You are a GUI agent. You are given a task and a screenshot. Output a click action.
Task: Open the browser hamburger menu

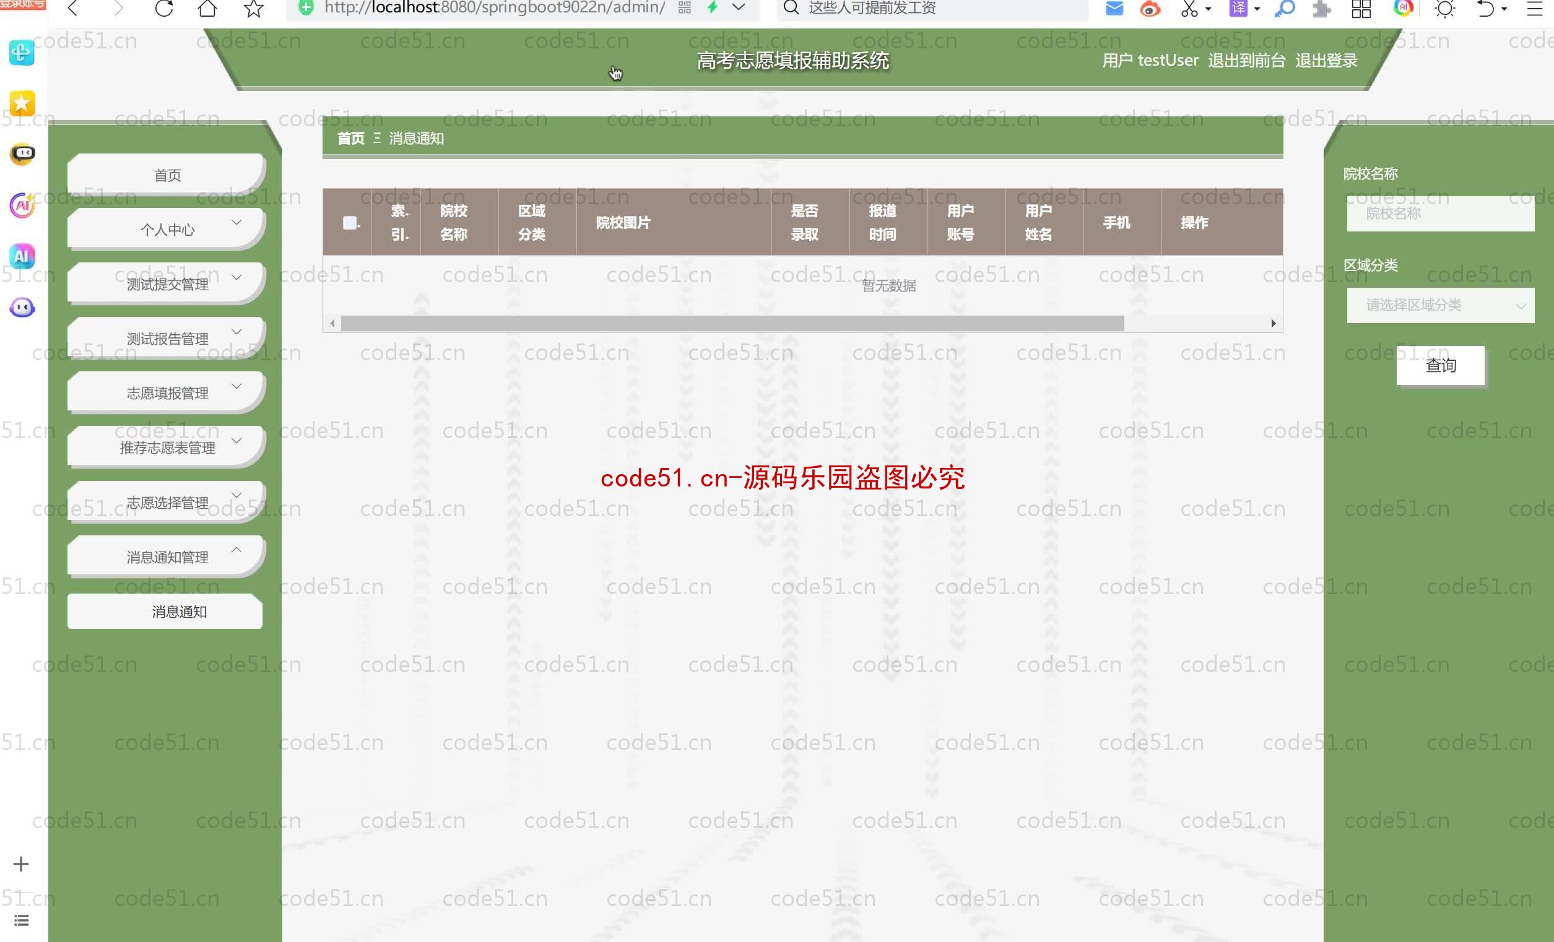(1534, 8)
